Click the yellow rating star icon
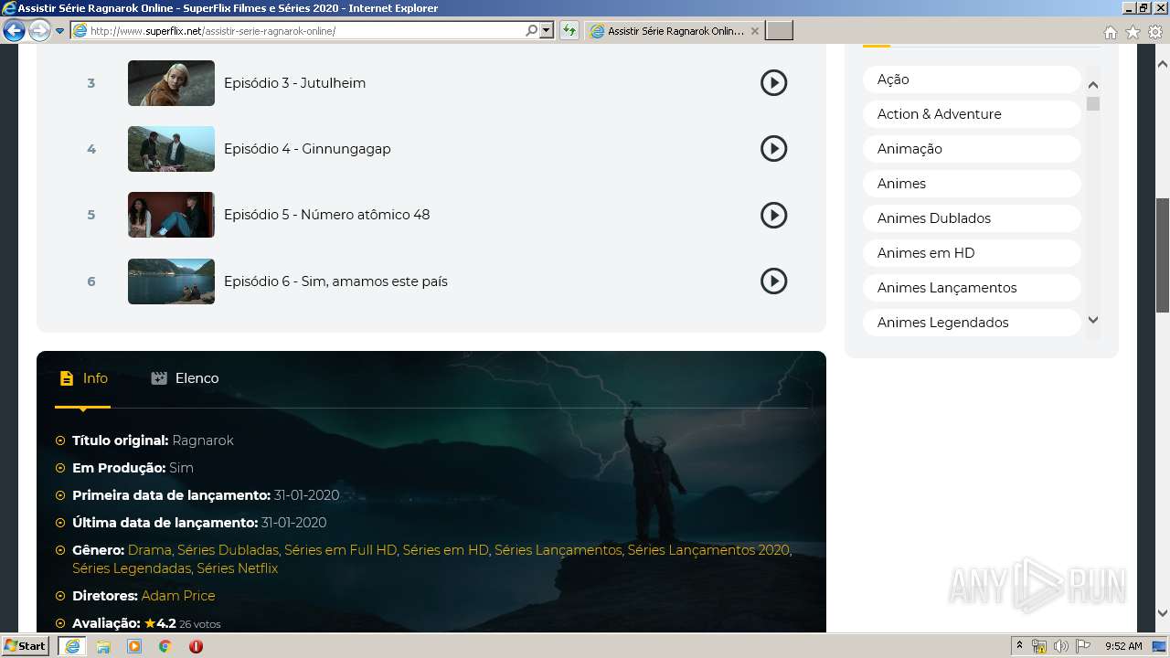 150,623
